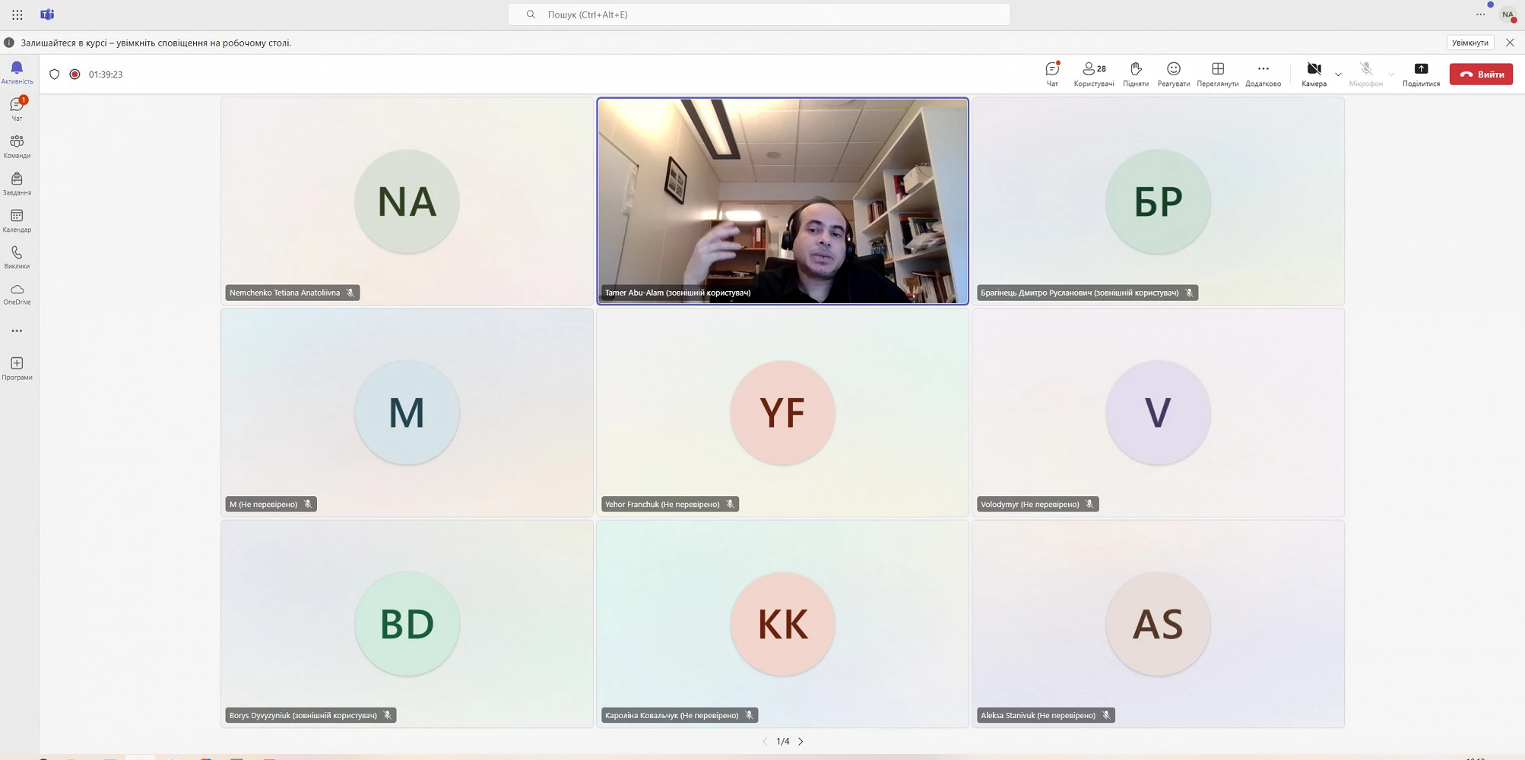Open reactions (Реагувати)

coord(1174,74)
